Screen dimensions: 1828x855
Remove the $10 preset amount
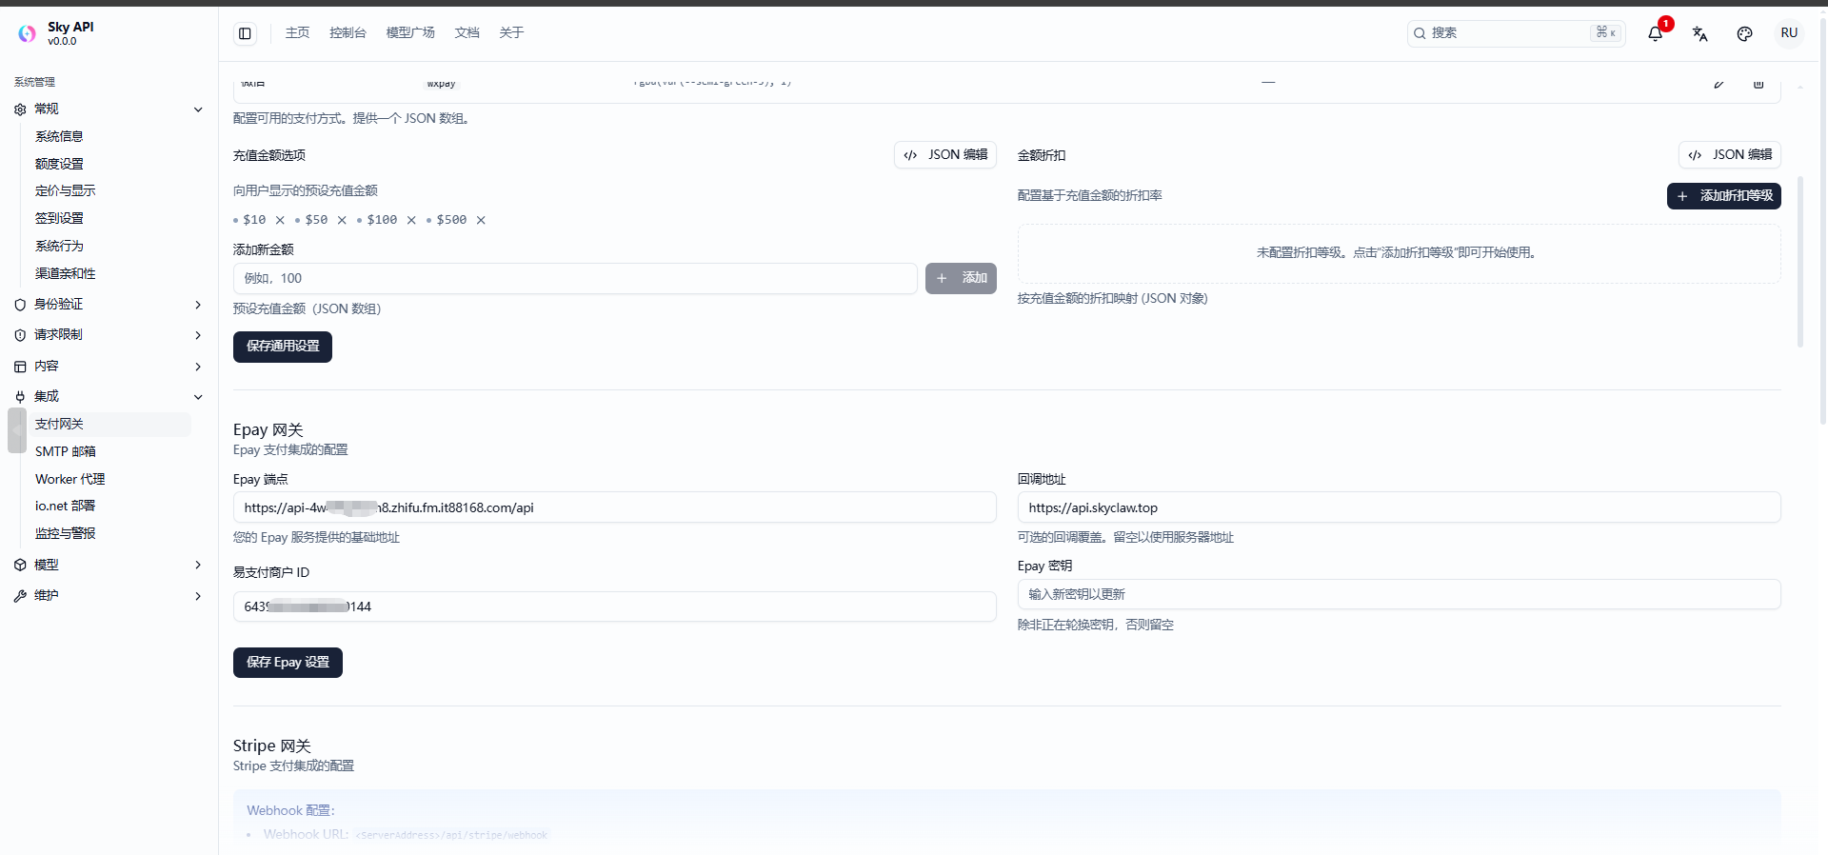click(280, 220)
